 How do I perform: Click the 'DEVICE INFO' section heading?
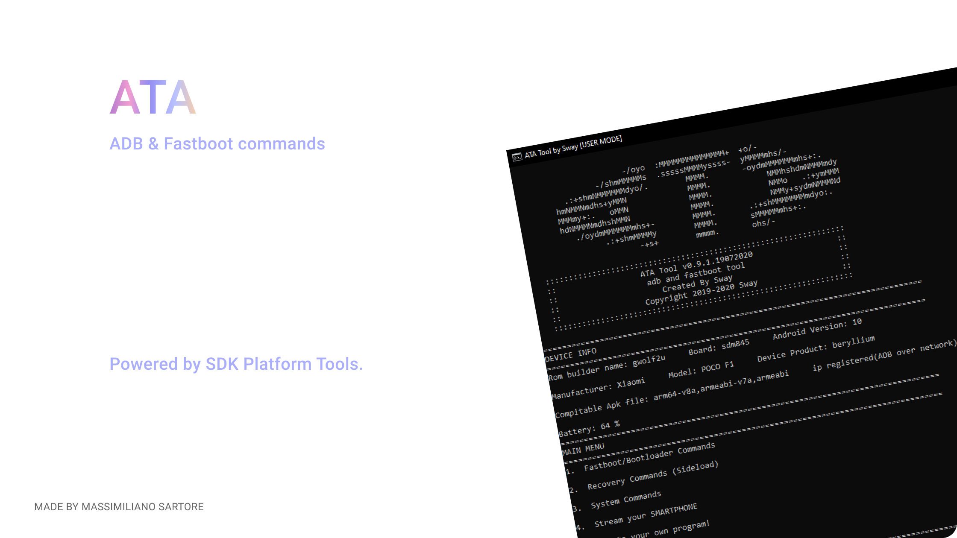tap(570, 354)
